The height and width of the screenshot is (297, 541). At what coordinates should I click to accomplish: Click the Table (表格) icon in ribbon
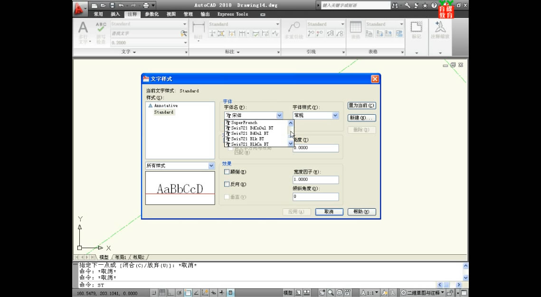pos(355,27)
